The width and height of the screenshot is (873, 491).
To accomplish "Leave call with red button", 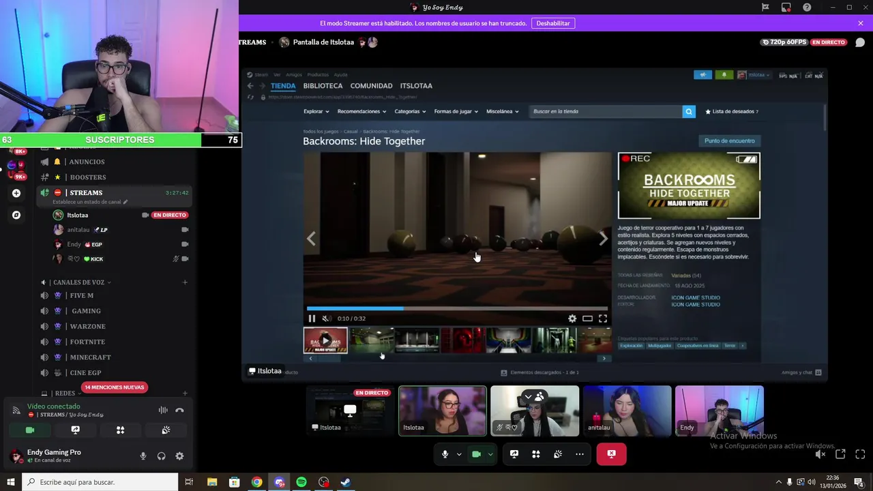I will coord(611,454).
